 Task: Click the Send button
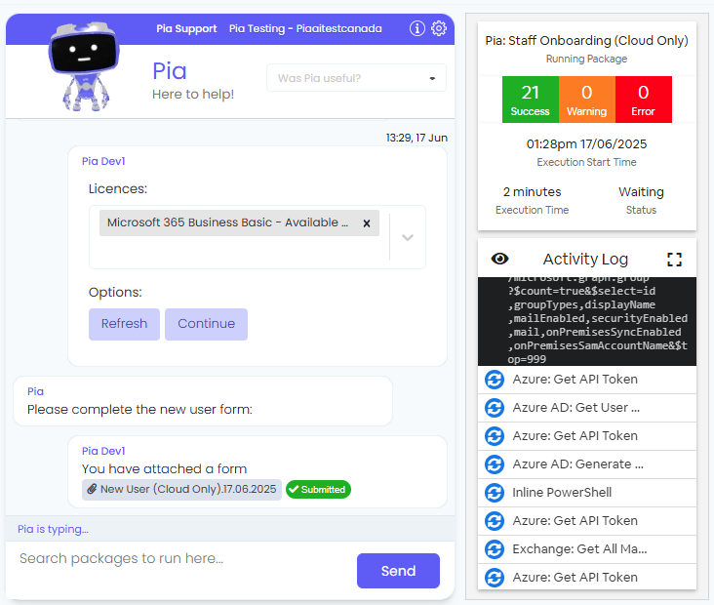[x=398, y=571]
